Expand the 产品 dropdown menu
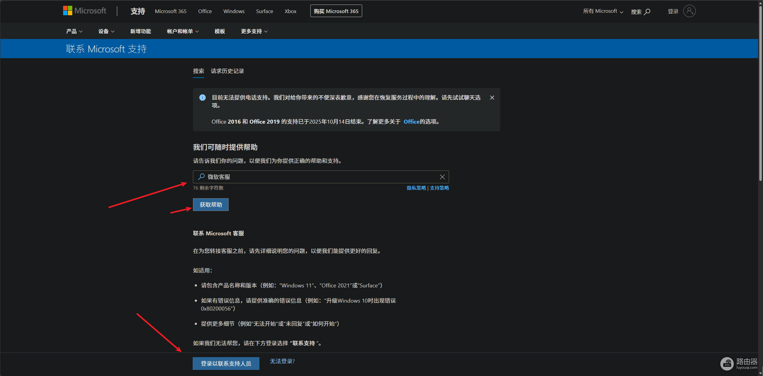763x376 pixels. (x=74, y=31)
